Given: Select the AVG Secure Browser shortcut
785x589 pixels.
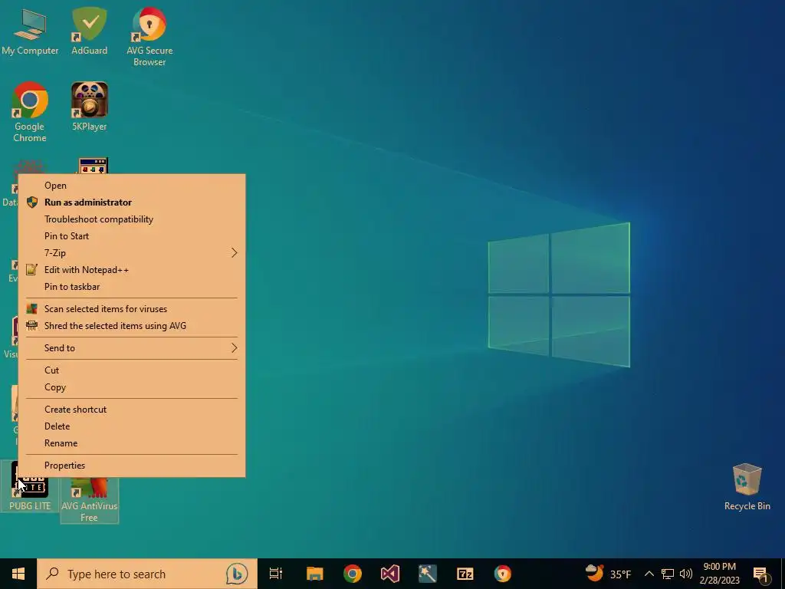Looking at the screenshot, I should [149, 36].
